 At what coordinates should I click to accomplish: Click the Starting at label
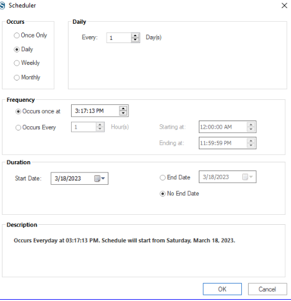tap(173, 127)
